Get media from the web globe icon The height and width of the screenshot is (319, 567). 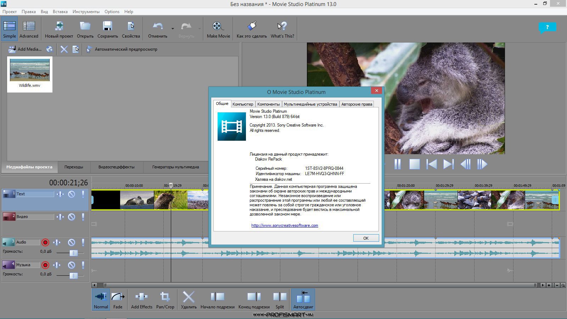[x=50, y=49]
